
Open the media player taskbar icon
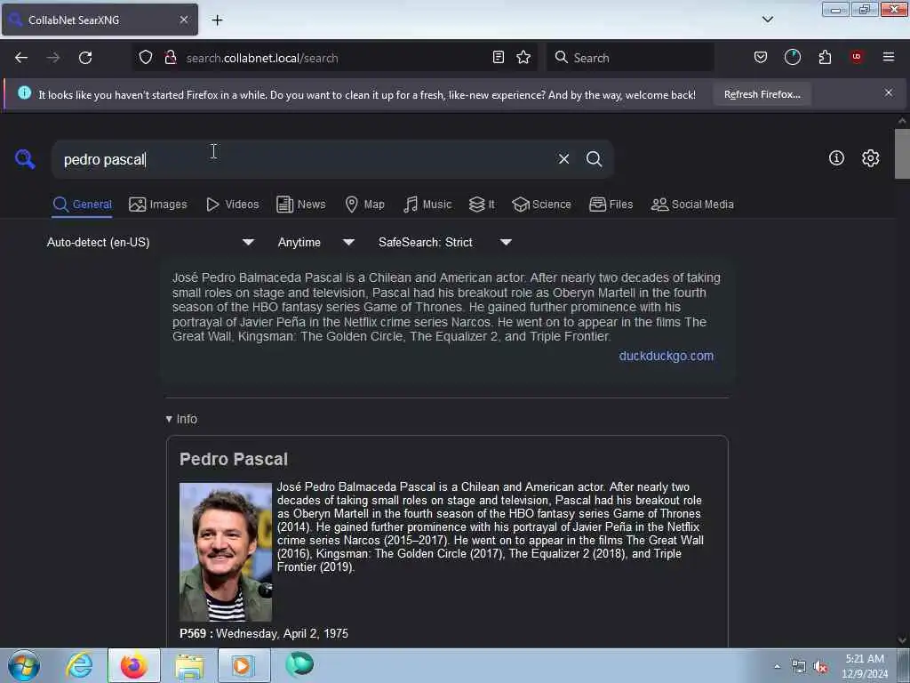click(x=243, y=665)
